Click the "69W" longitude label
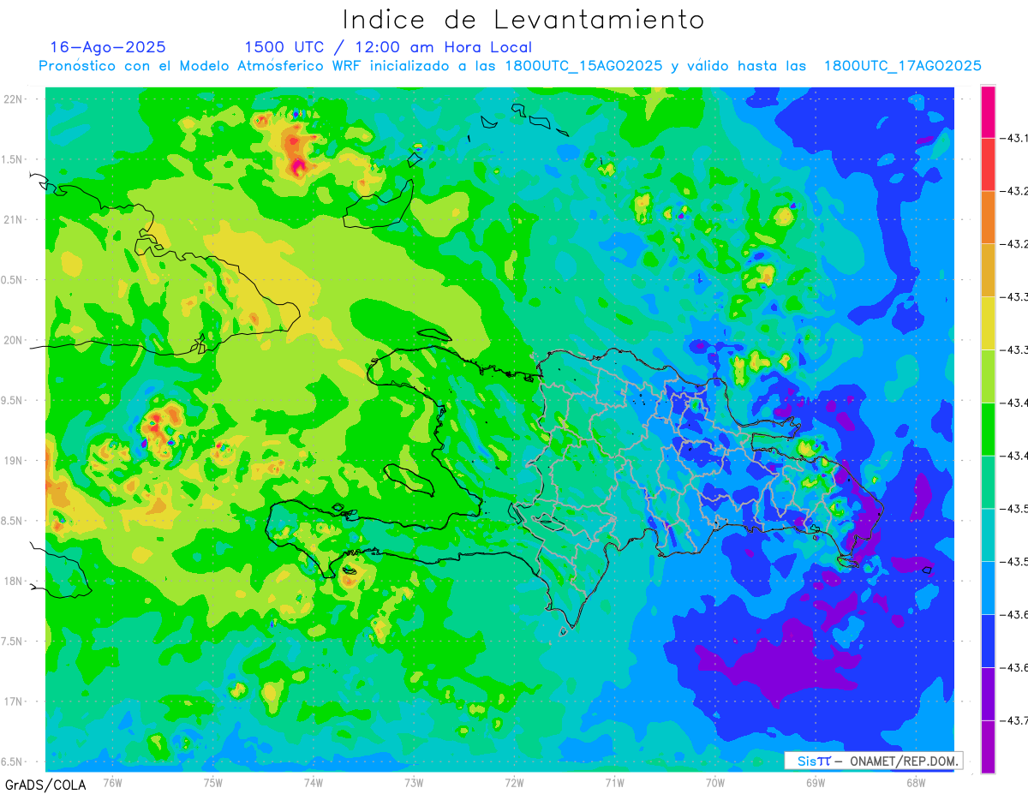 click(816, 783)
